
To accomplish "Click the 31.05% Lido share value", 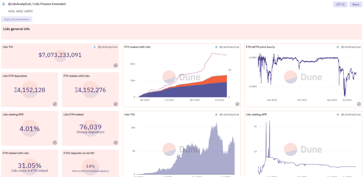I will (29, 165).
